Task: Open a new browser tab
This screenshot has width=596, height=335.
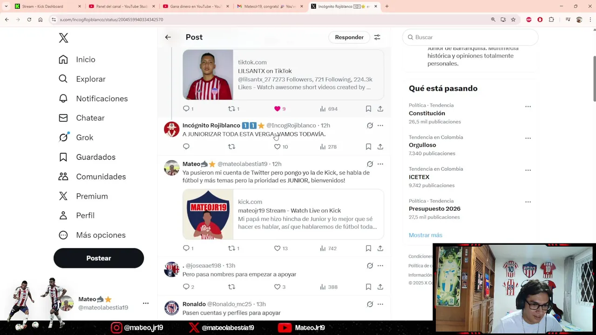Action: pos(387,7)
